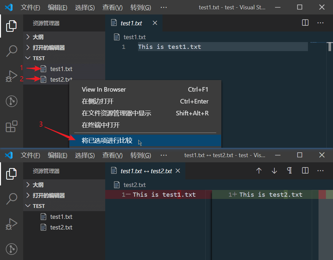The image size is (333, 260).
Task: Collapse the TEST folder in the diff window
Action: coord(39,206)
